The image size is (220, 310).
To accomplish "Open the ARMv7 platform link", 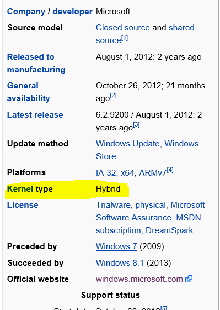I will coord(153,173).
